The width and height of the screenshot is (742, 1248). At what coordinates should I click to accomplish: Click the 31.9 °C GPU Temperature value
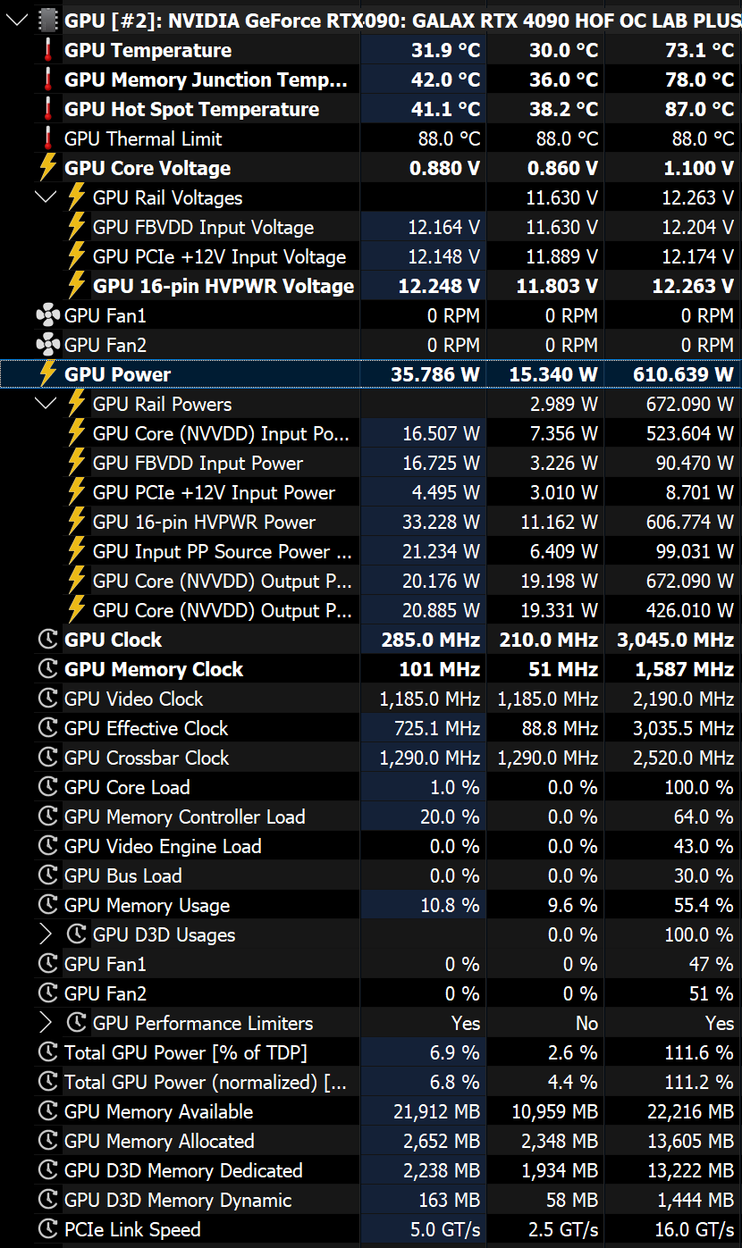pos(445,50)
